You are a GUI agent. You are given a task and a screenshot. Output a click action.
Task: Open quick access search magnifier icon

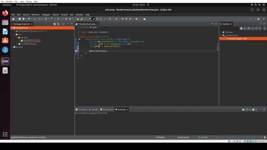(252, 19)
